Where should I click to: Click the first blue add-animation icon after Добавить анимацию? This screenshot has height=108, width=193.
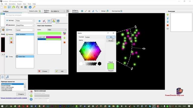82,11
